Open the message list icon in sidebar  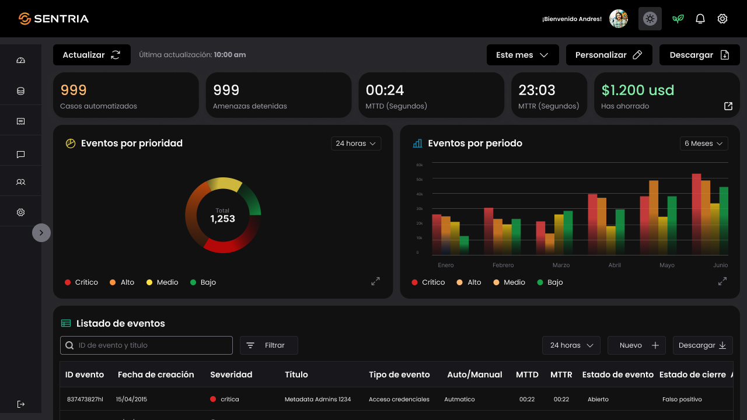click(x=21, y=121)
